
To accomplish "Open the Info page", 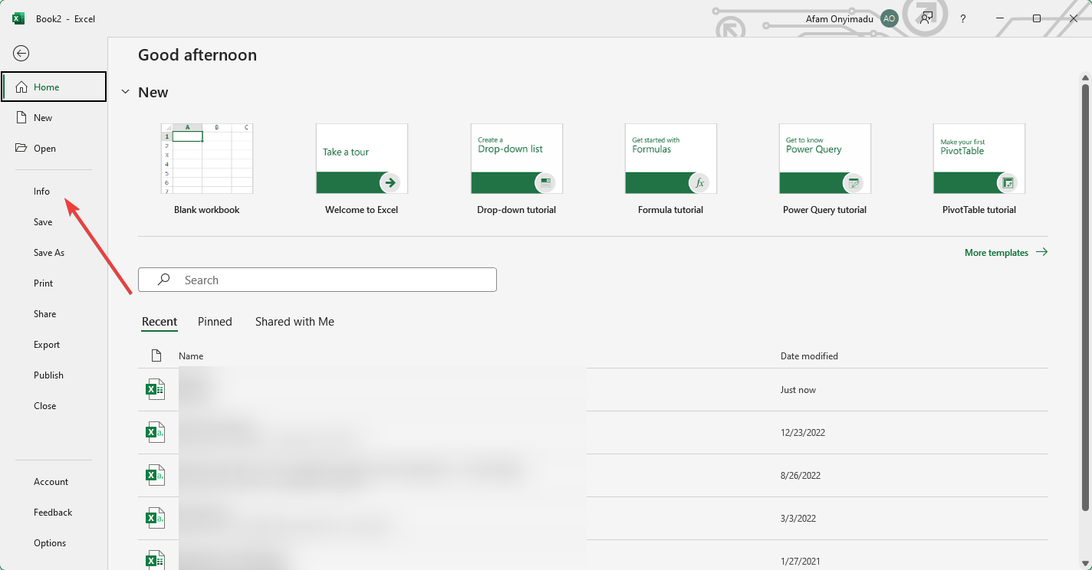I will (x=54, y=191).
